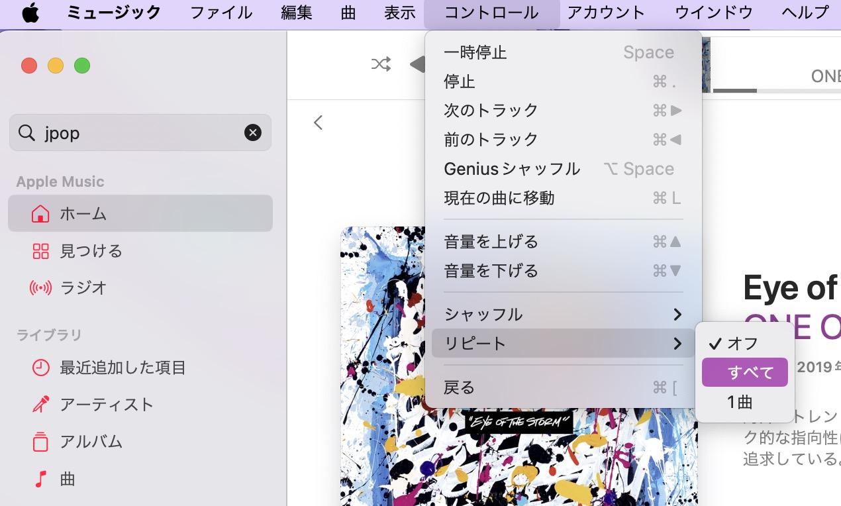The image size is (841, 506).
Task: Set repeat to オフ
Action: click(x=745, y=343)
